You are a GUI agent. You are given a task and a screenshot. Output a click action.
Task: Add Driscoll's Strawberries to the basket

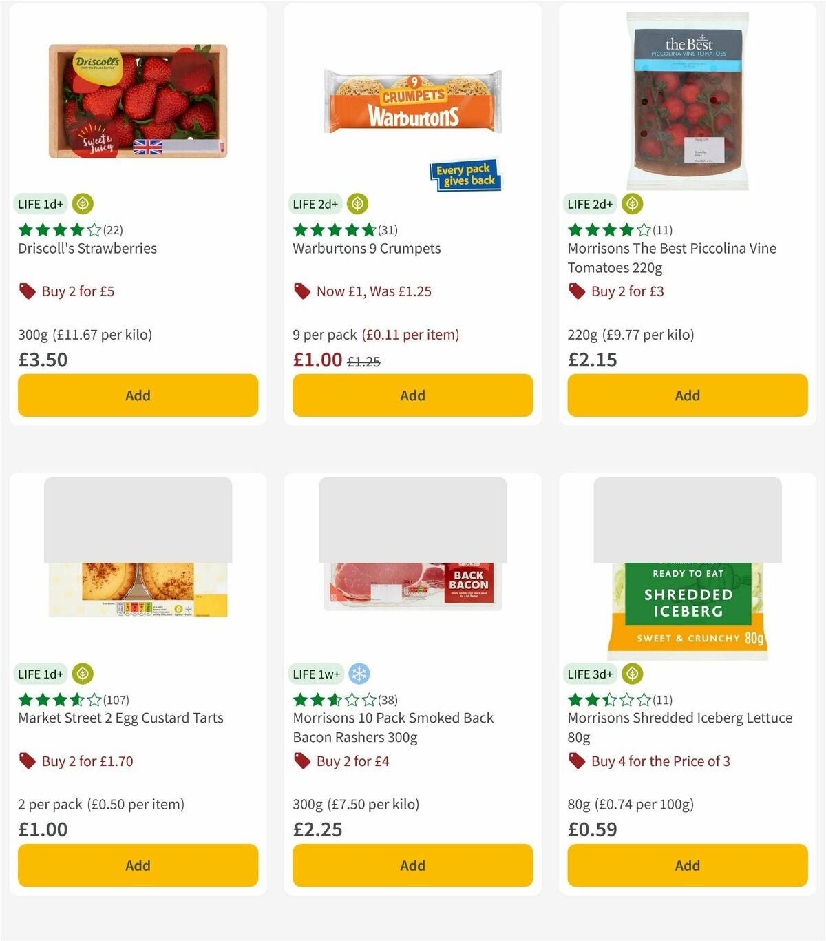[138, 395]
